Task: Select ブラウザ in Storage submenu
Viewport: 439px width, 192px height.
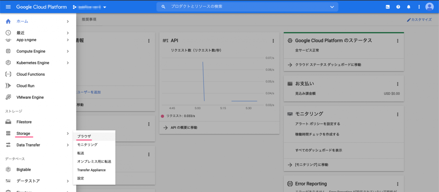Action: [94, 136]
